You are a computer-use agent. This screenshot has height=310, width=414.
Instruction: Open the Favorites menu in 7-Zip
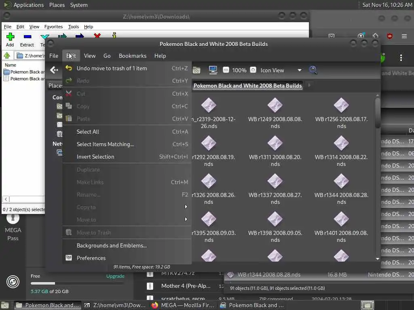pos(53,27)
